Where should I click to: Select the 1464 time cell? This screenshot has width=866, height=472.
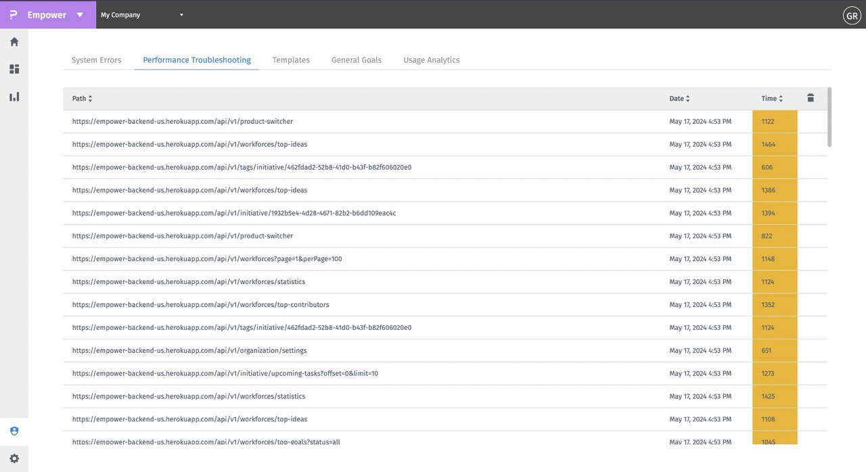[775, 145]
